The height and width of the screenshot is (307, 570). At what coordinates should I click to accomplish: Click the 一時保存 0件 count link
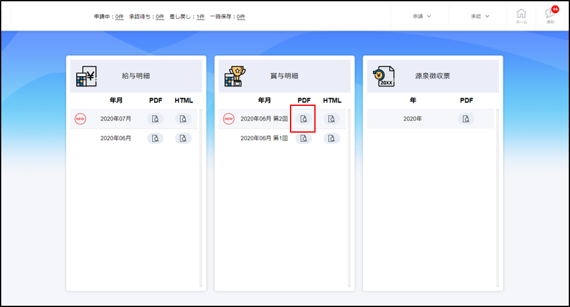coord(241,17)
